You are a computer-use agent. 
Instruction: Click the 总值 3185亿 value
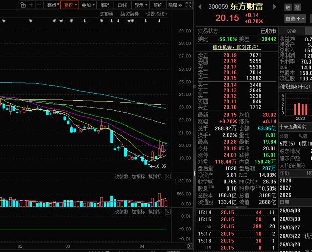pyautogui.click(x=268, y=196)
